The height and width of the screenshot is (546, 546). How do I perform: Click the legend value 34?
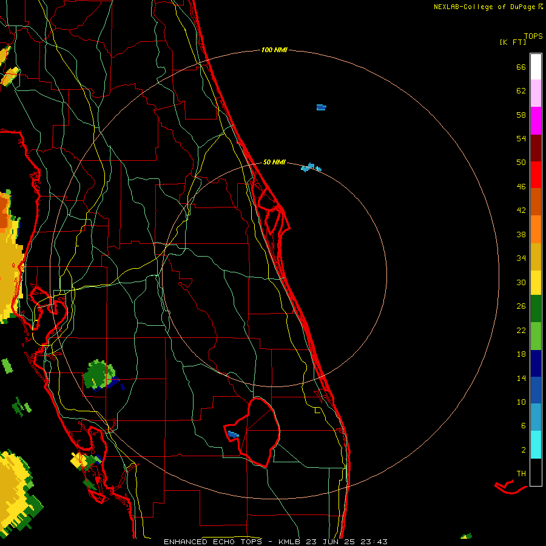click(521, 258)
